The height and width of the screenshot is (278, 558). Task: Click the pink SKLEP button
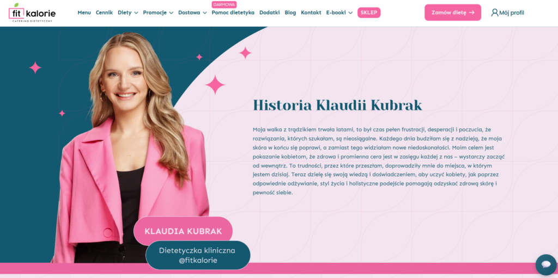click(x=369, y=13)
